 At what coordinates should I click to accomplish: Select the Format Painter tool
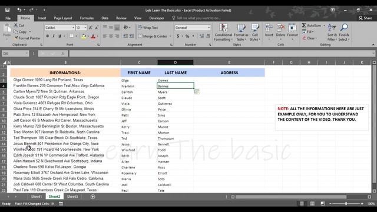[x=28, y=38]
